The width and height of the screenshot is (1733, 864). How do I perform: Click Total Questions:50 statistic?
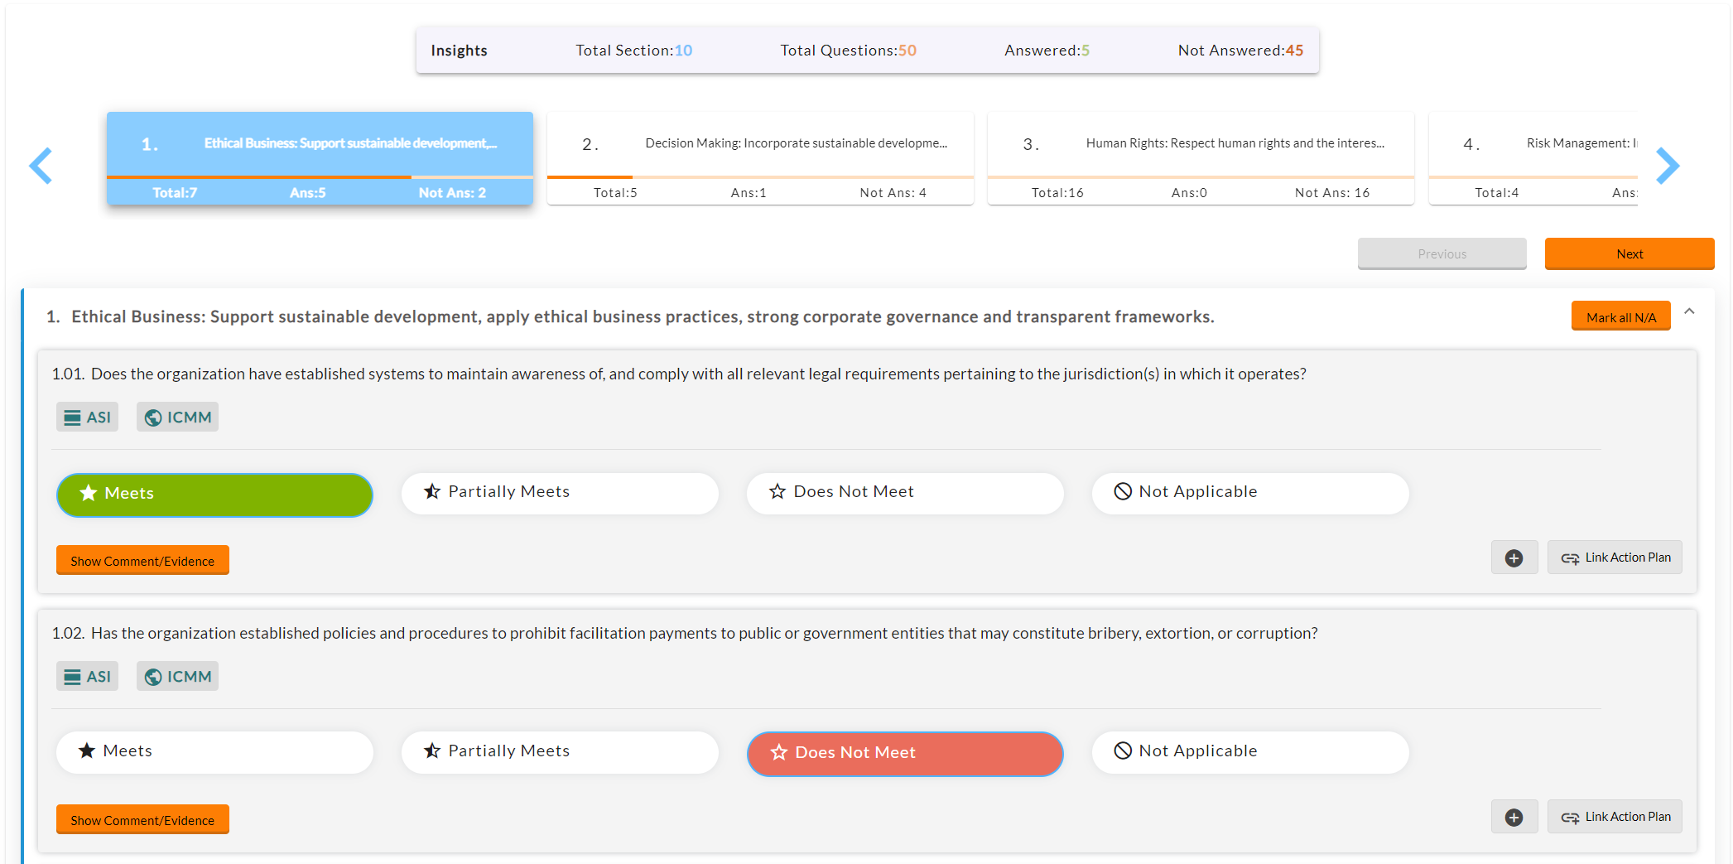[x=848, y=51]
